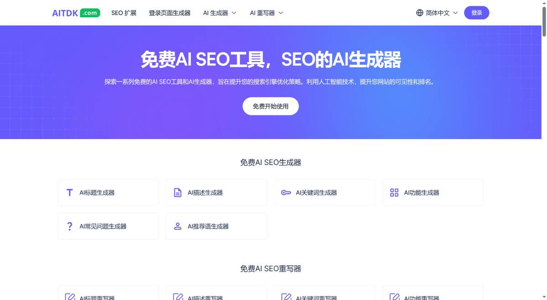Click the document icon for AI描述生成器
The height and width of the screenshot is (300, 547).
point(178,192)
